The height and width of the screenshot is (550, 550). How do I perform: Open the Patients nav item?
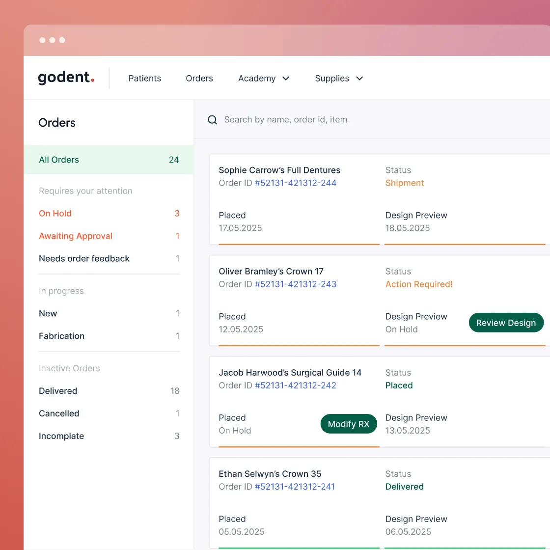coord(144,78)
